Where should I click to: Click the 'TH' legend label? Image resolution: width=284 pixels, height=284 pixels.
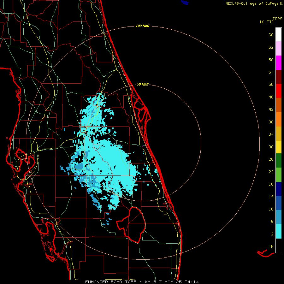click(x=271, y=246)
